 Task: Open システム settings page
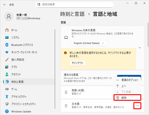coord(29,37)
